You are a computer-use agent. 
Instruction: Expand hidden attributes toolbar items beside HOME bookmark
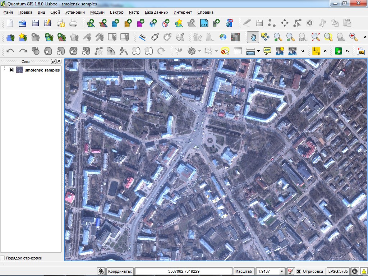coord(303,51)
